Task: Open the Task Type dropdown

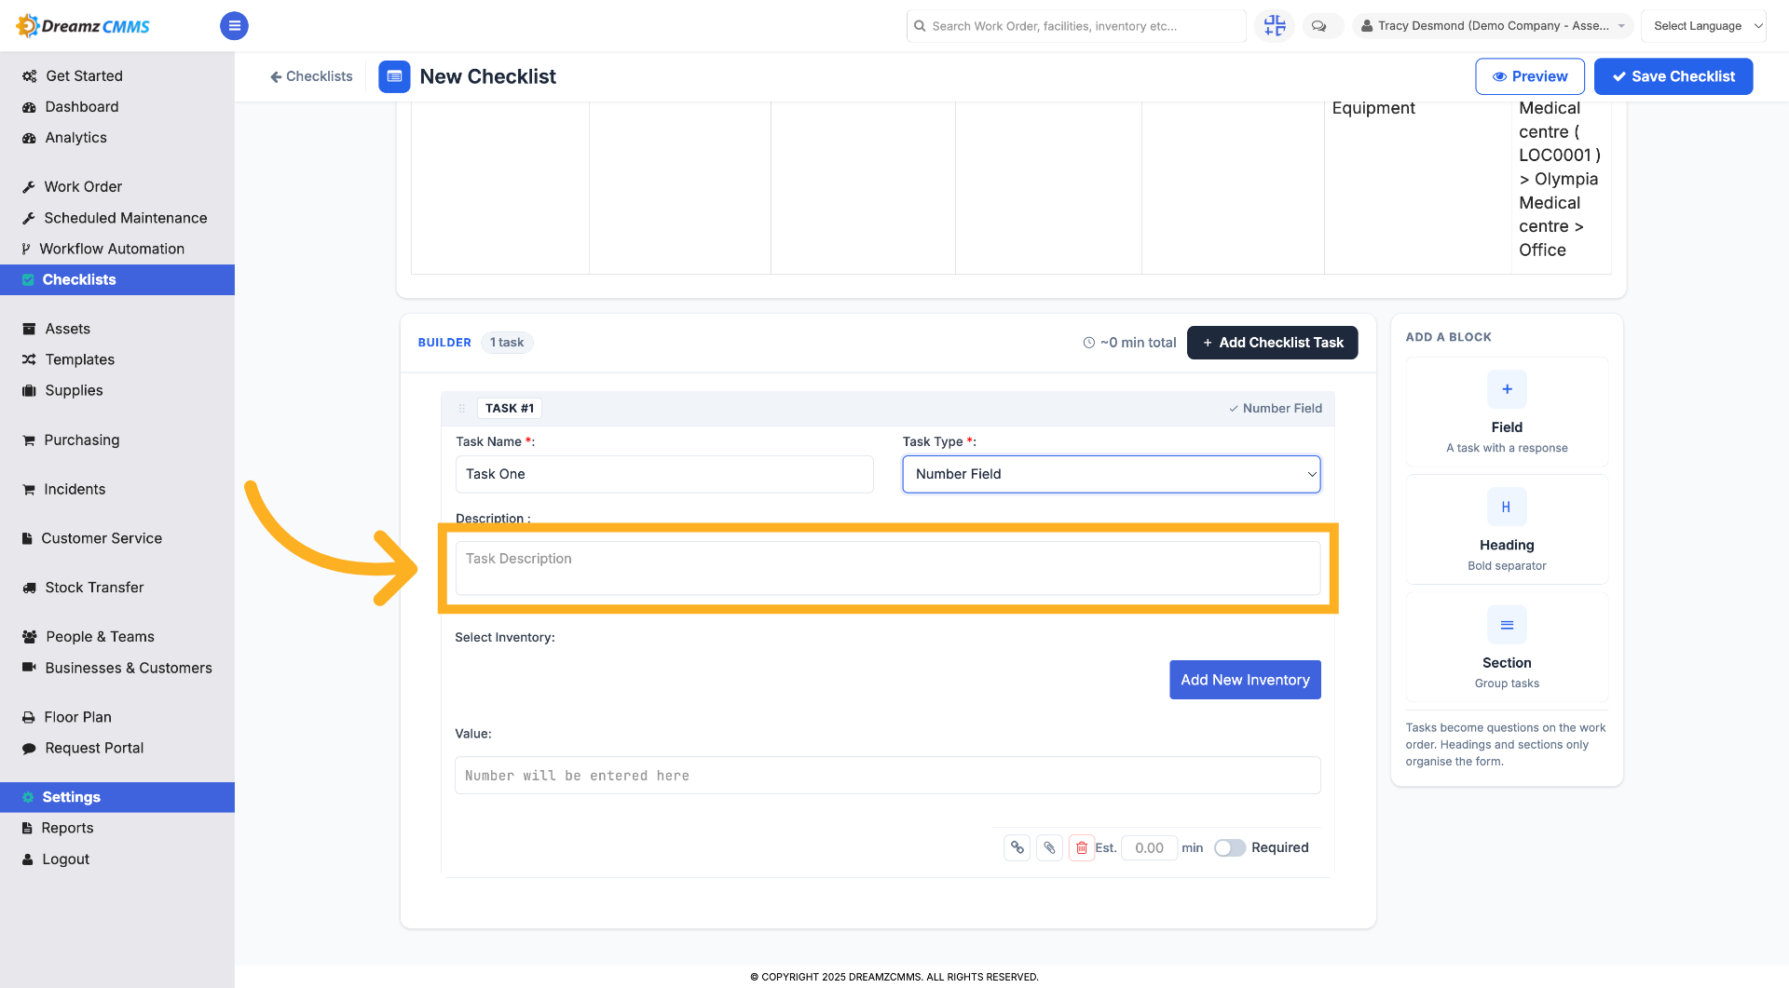Action: (1111, 474)
